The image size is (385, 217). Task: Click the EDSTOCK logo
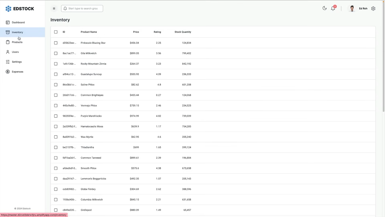20,8
